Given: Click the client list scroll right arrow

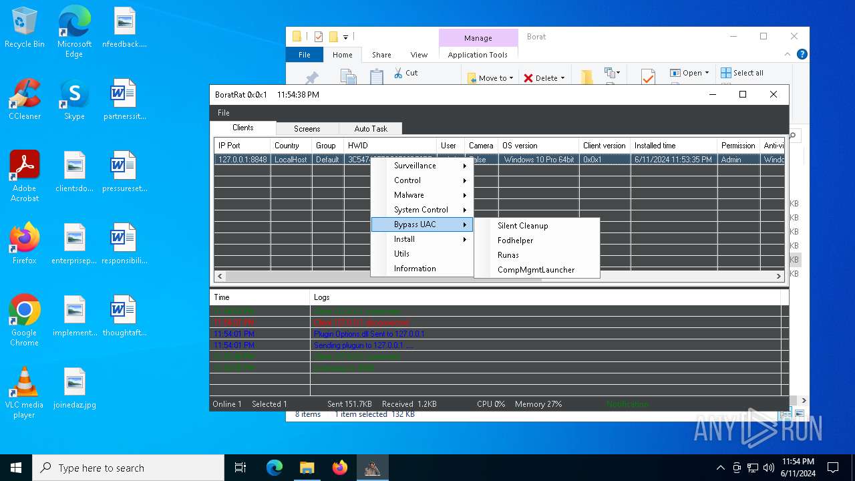Looking at the screenshot, I should [x=779, y=276].
